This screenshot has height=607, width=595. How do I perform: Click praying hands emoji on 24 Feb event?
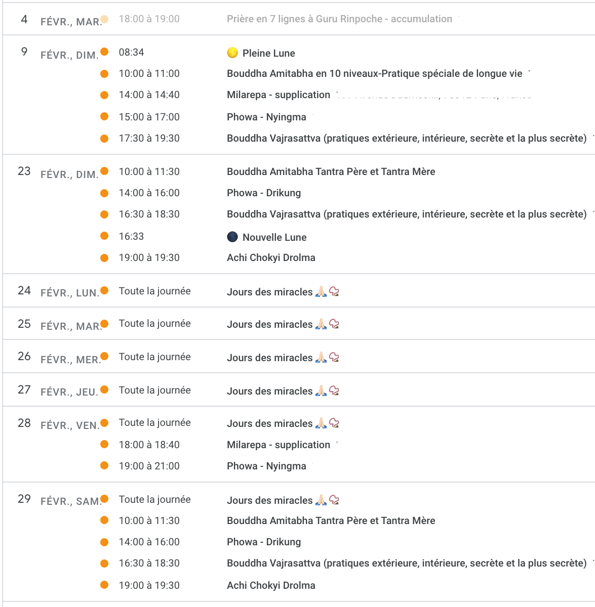[321, 292]
